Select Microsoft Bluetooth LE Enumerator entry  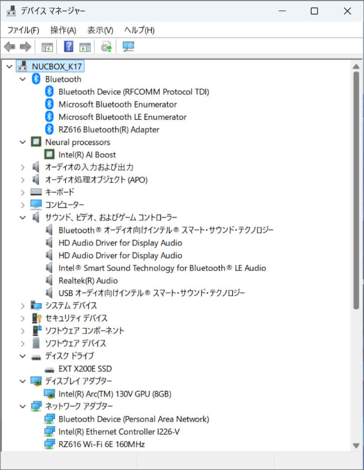click(122, 117)
